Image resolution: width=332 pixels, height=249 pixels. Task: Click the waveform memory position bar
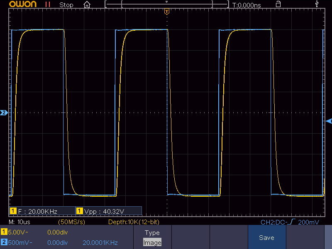coord(167,5)
